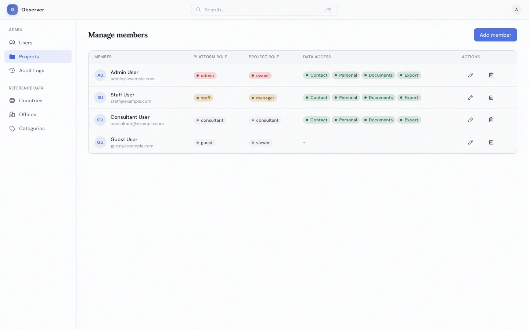Click the Admin User name

tap(125, 72)
